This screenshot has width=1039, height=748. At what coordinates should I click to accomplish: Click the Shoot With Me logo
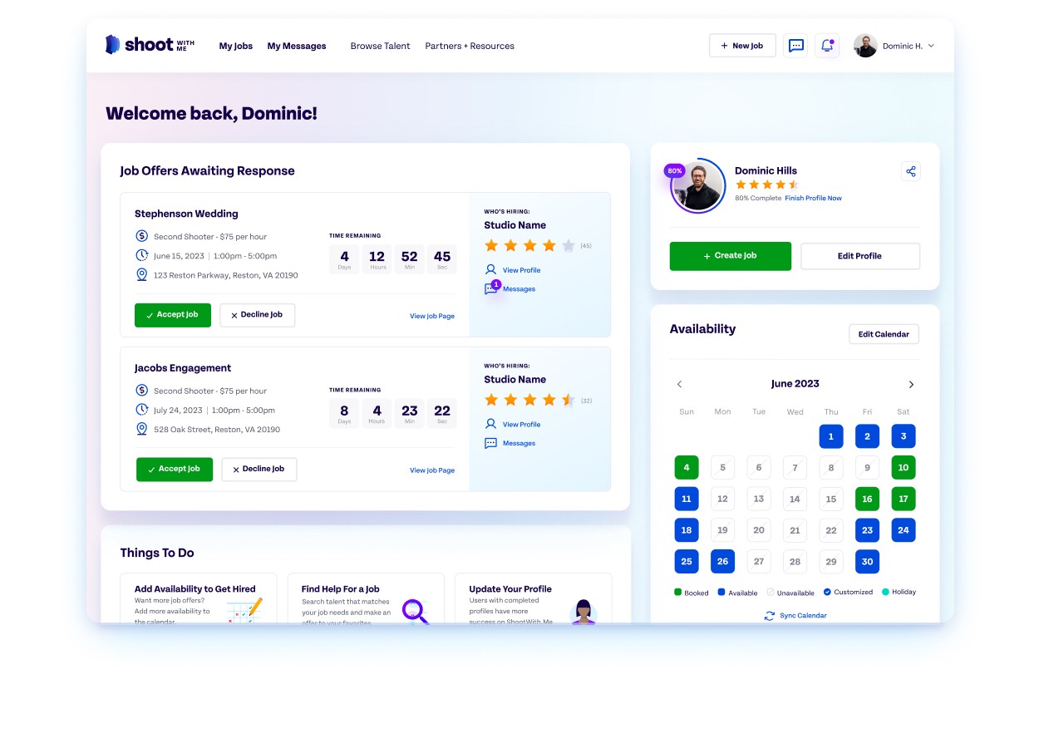[x=150, y=46]
